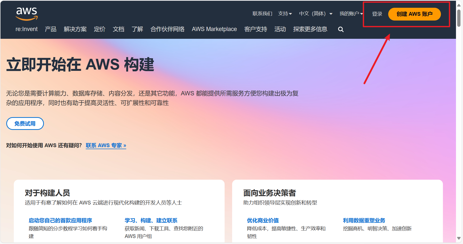Open 启动您自己的首款应用程序 link
Image resolution: width=463 pixels, height=244 pixels.
(60, 220)
